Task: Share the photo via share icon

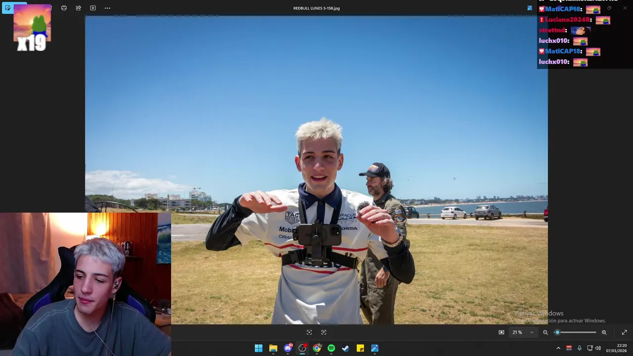Action: coord(78,8)
